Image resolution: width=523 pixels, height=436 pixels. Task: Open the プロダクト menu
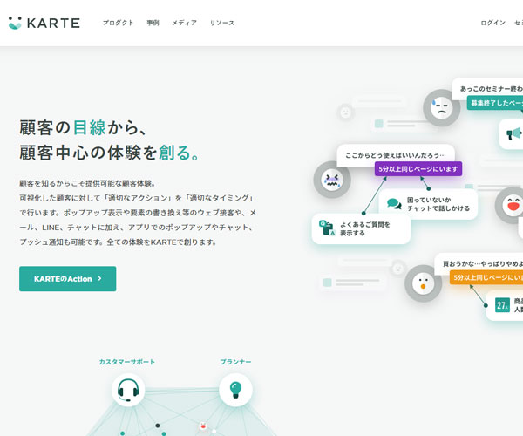[x=118, y=23]
